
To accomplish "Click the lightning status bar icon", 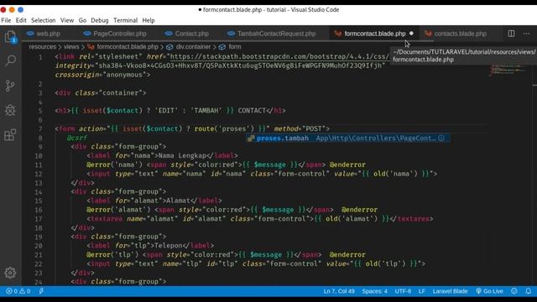I will point(41,291).
